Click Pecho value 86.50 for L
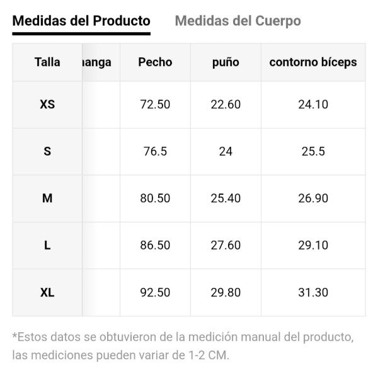The image size is (378, 375). coord(155,245)
